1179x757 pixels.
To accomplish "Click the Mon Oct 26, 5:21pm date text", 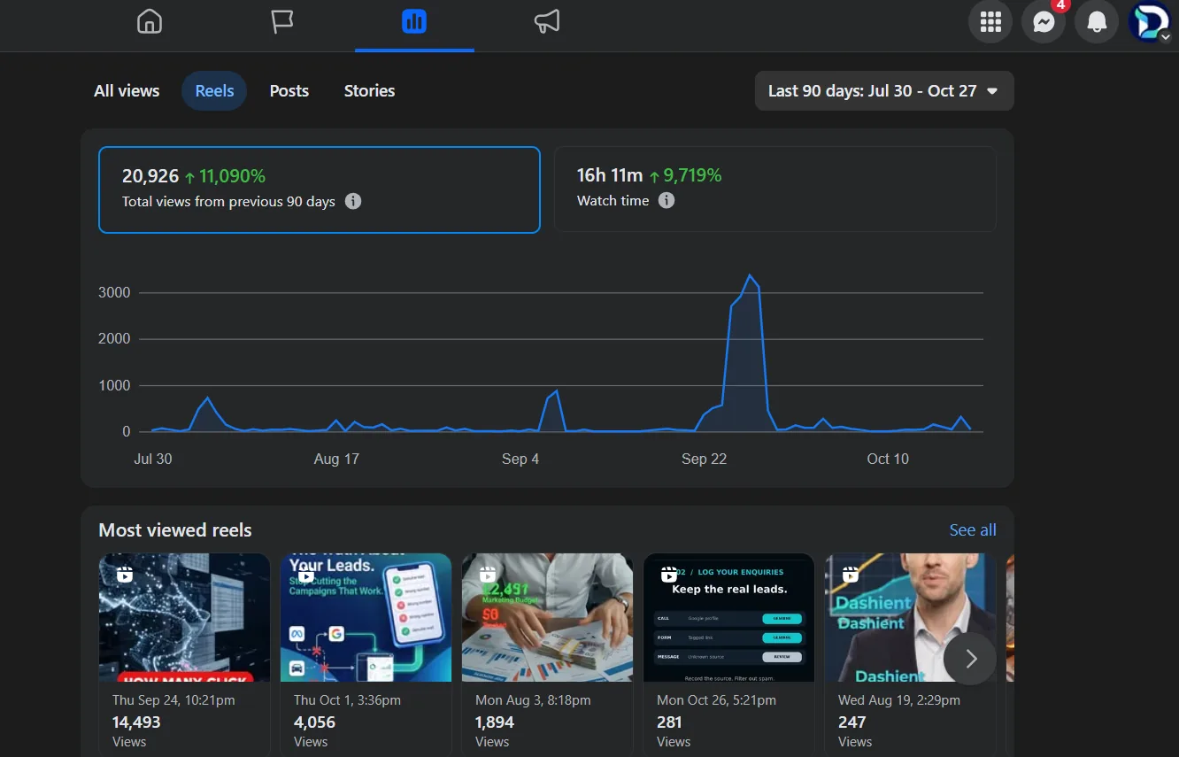I will [x=716, y=699].
